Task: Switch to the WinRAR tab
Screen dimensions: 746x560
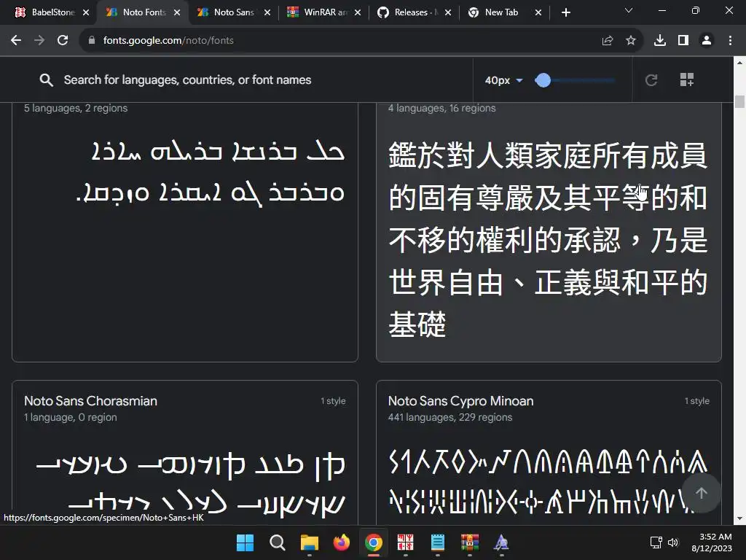Action: (x=323, y=12)
